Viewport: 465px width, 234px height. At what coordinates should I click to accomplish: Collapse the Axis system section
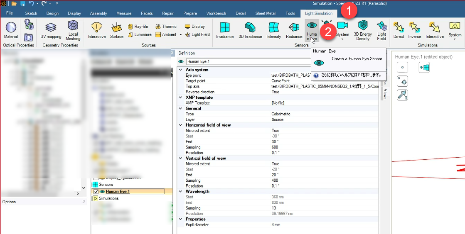coord(181,70)
